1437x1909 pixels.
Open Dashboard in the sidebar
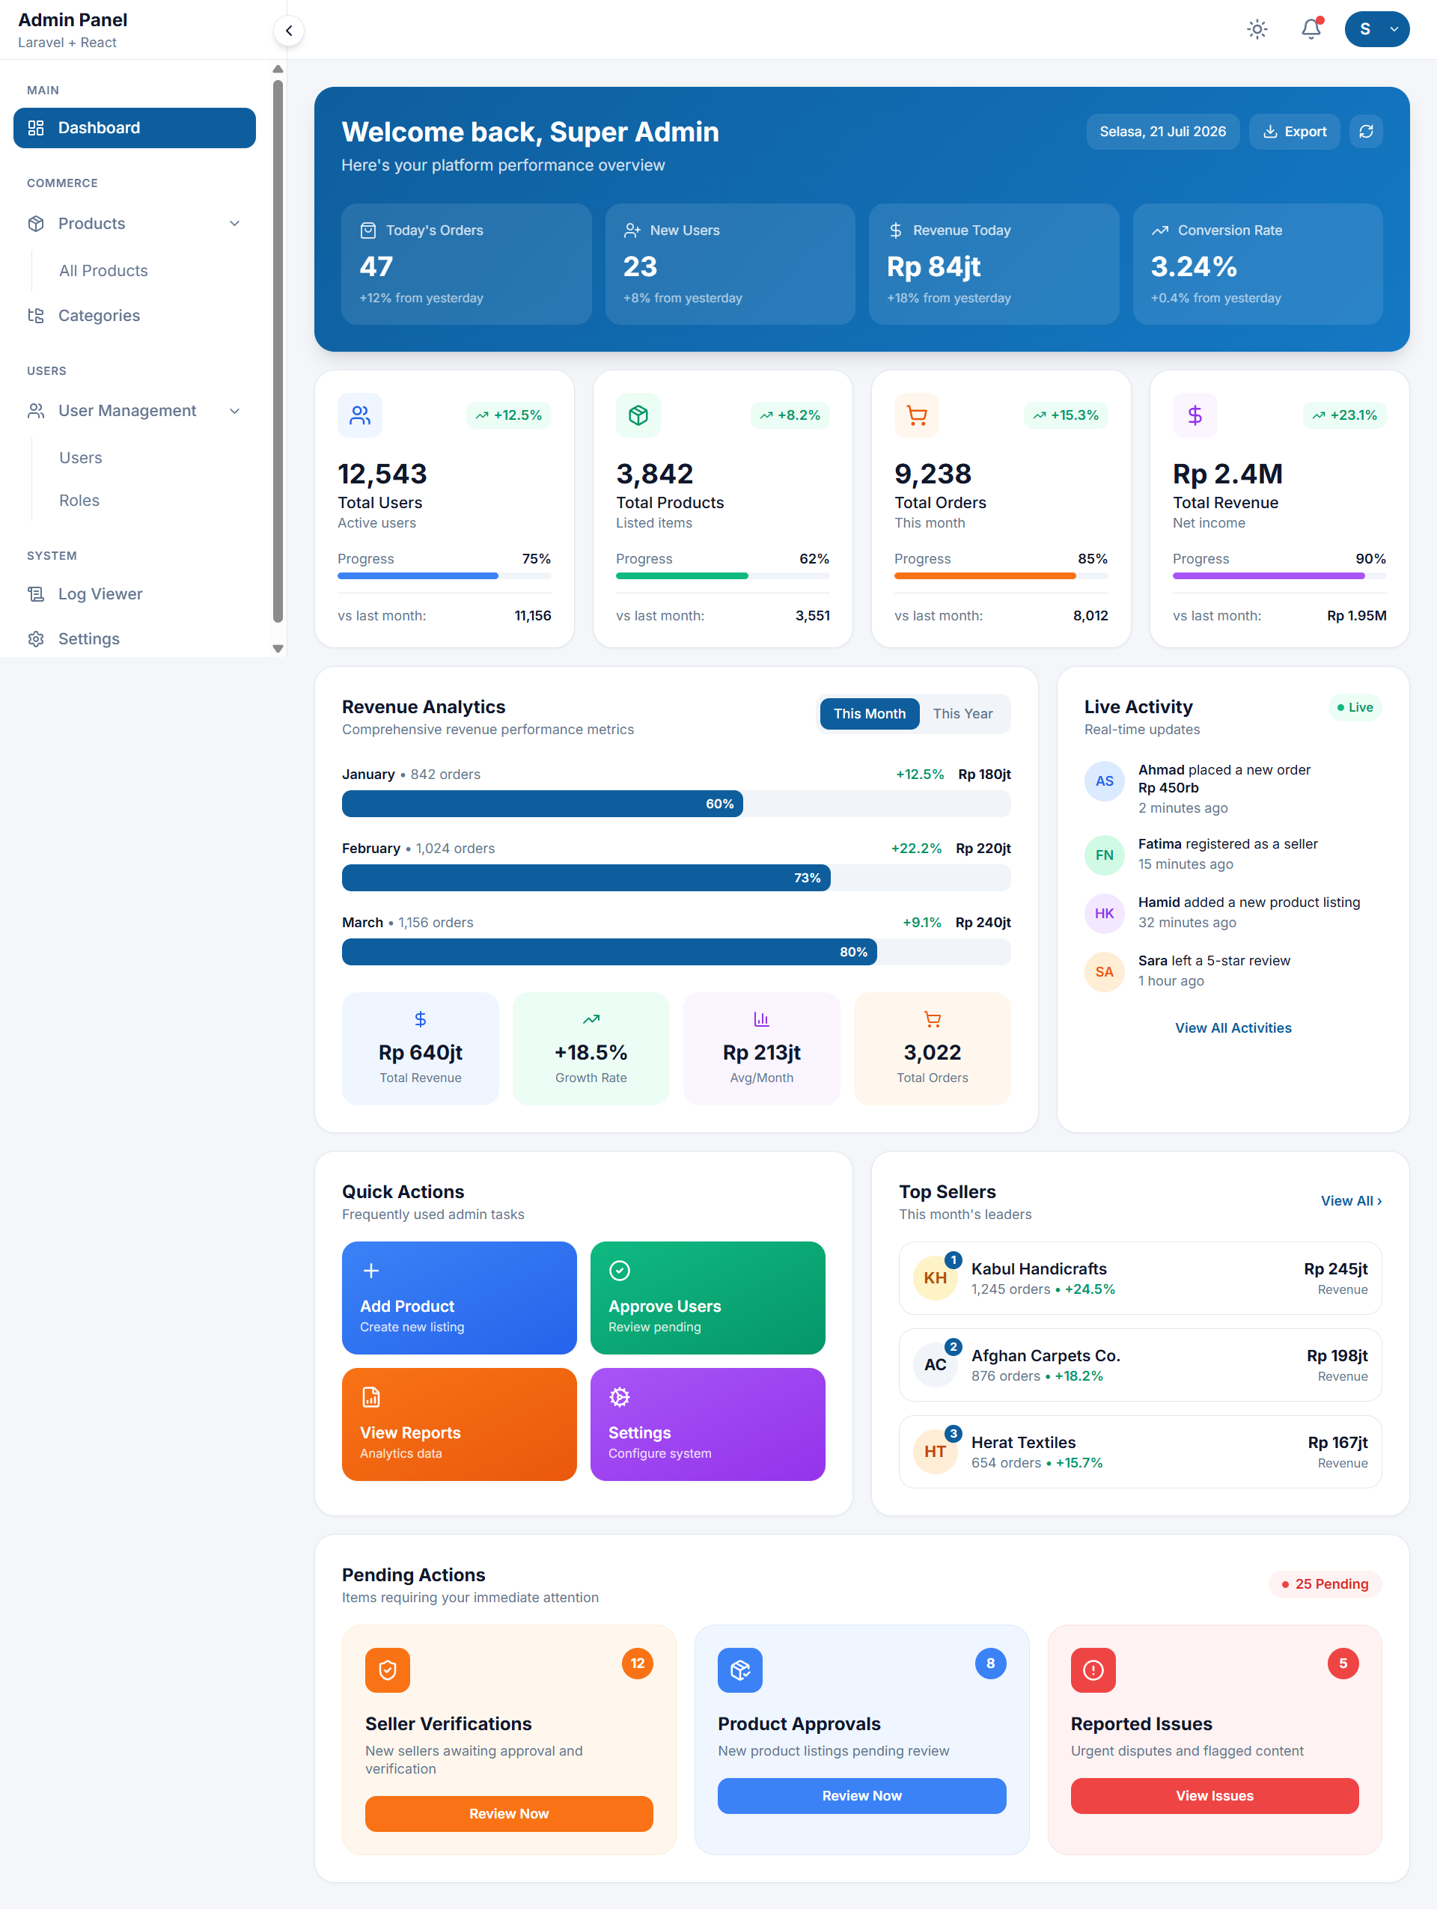click(x=135, y=128)
